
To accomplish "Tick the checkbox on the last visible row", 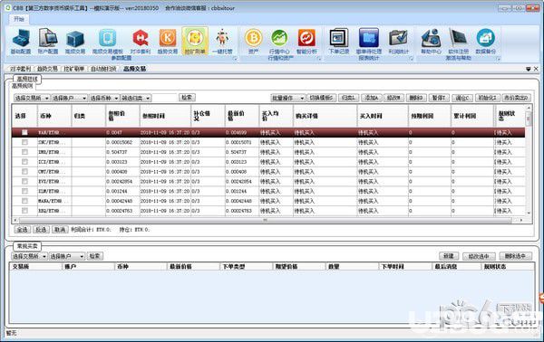I will (24, 211).
